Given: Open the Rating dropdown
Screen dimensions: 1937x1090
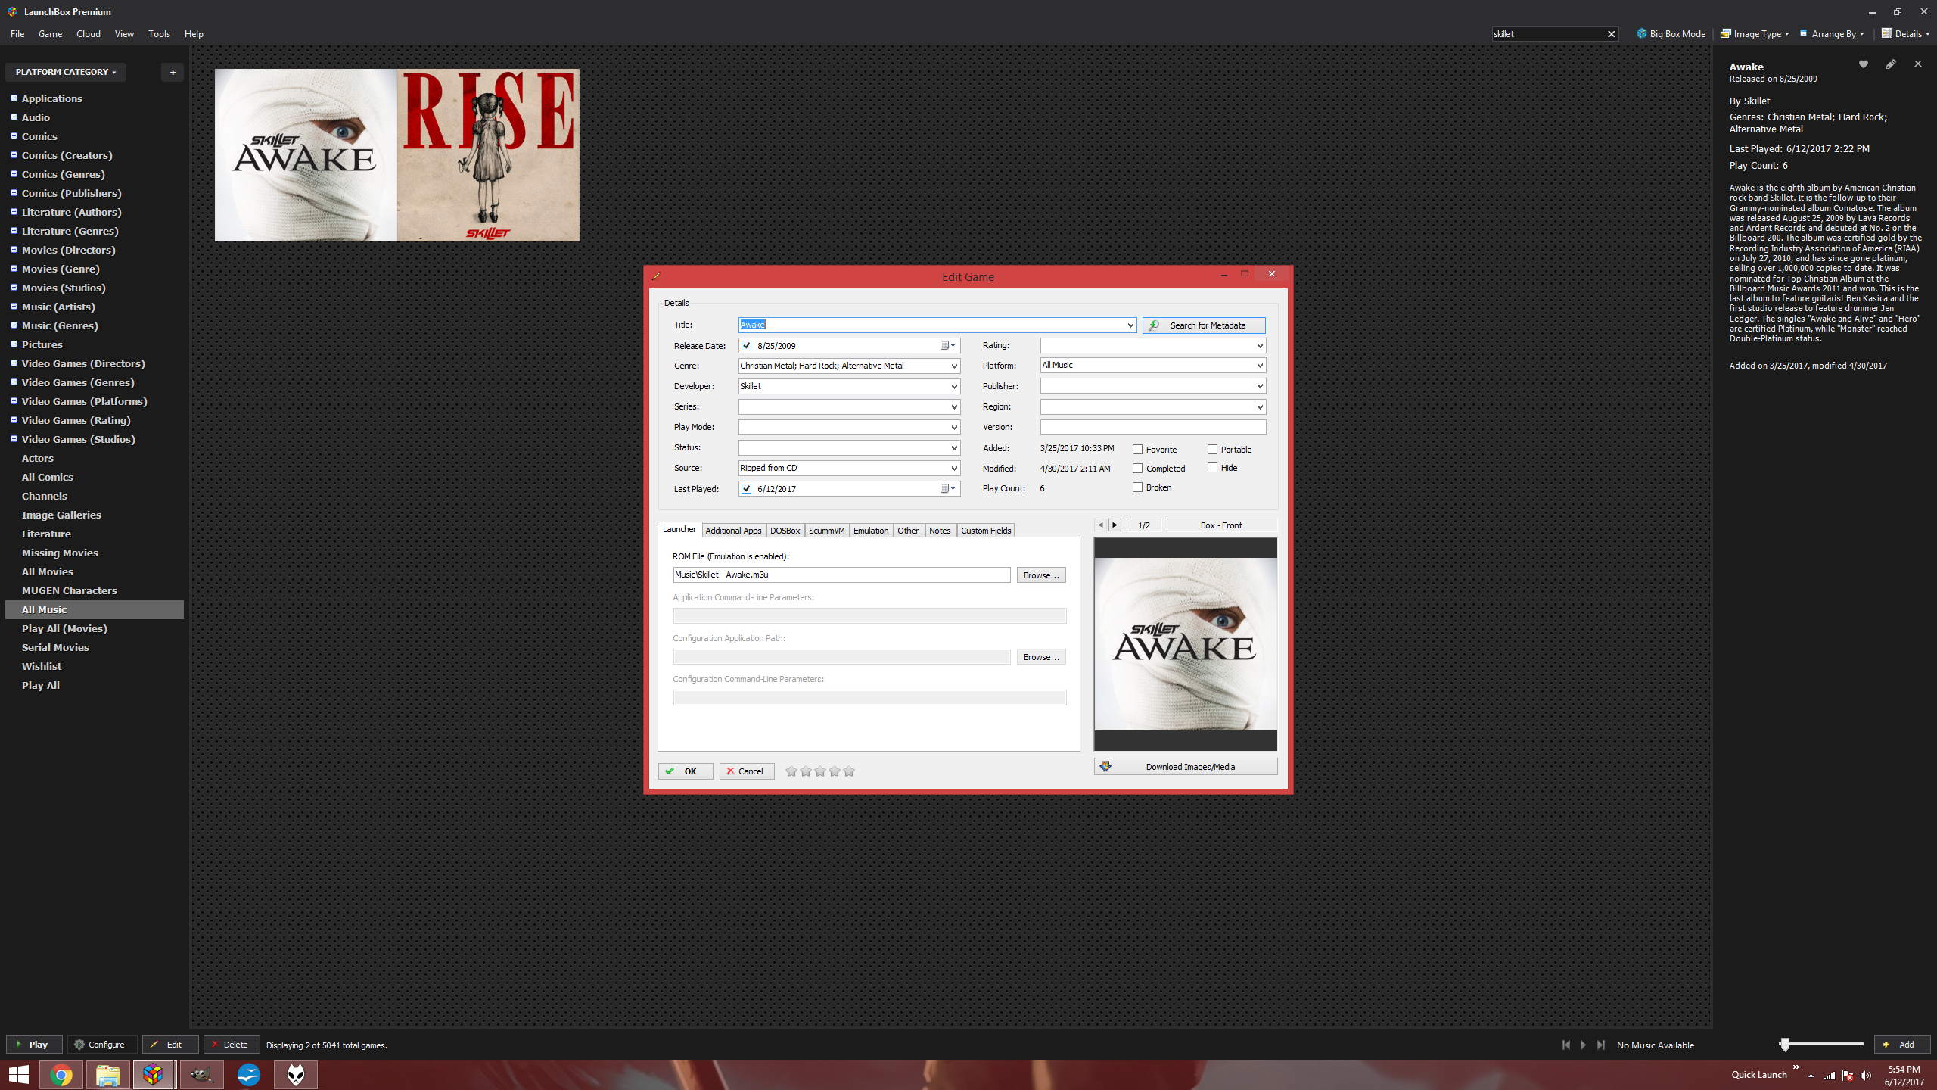Looking at the screenshot, I should coord(1260,346).
